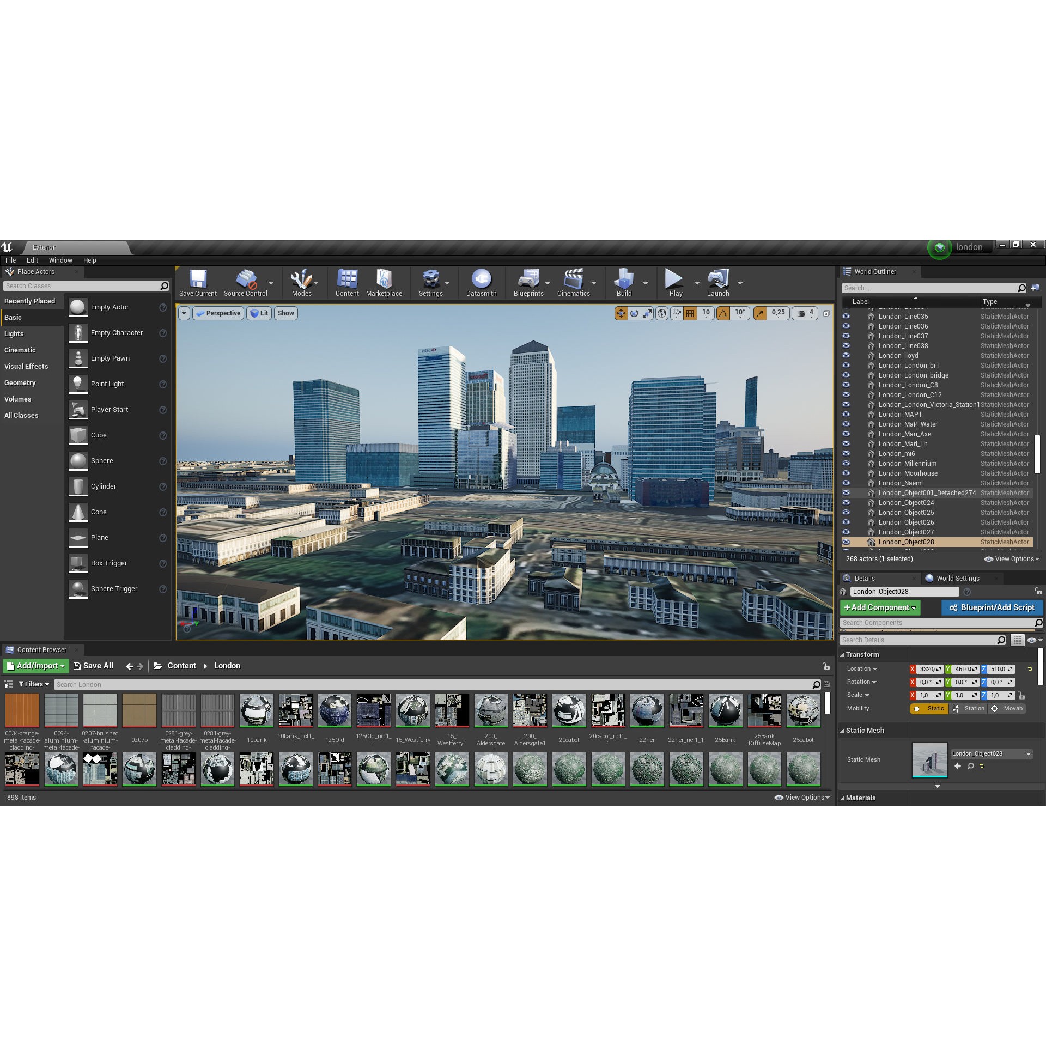This screenshot has width=1046, height=1046.
Task: Open the Content browser via the Content icon
Action: coord(347,282)
